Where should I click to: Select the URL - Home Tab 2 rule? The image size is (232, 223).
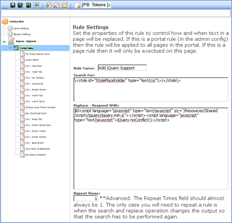35,101
